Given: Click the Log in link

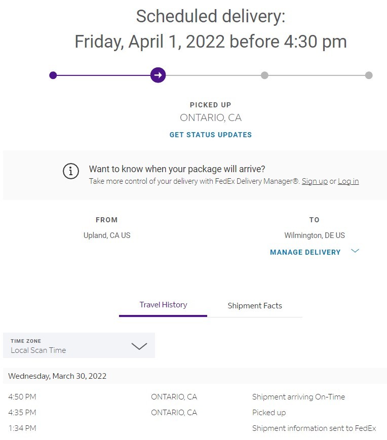Looking at the screenshot, I should point(349,181).
